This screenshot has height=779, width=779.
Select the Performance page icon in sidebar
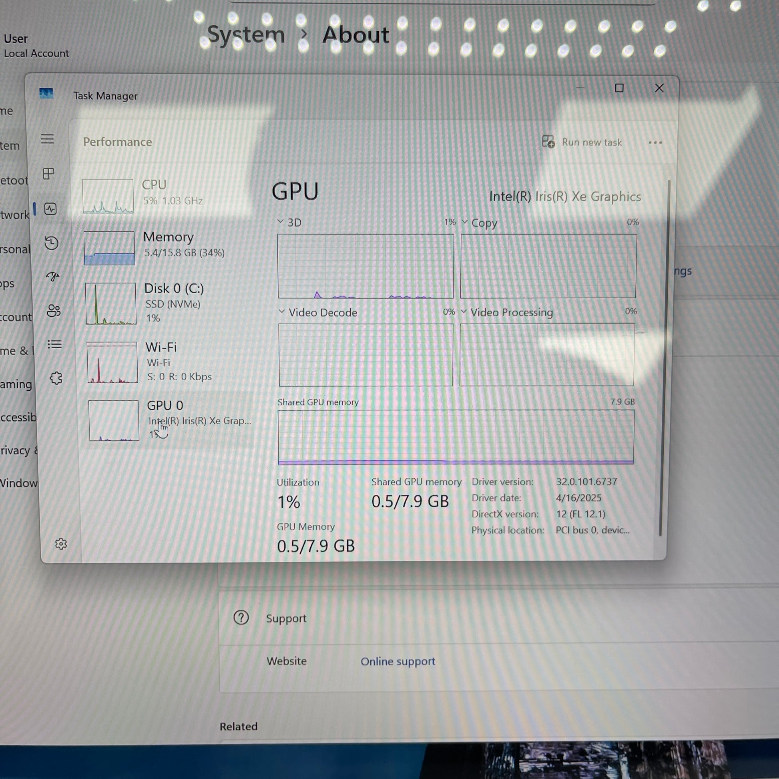[x=50, y=209]
